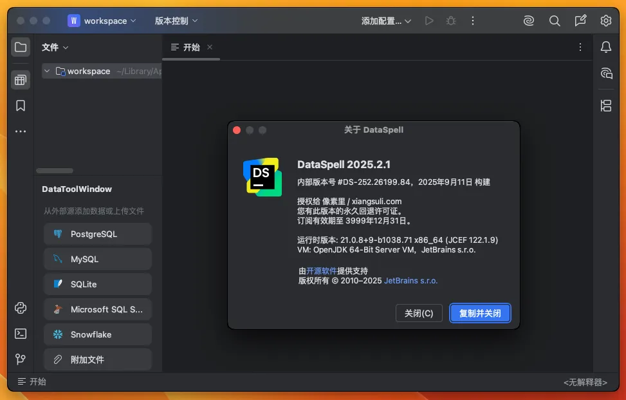Open the 添加配置 run configuration dropdown
This screenshot has width=626, height=400.
[x=386, y=21]
